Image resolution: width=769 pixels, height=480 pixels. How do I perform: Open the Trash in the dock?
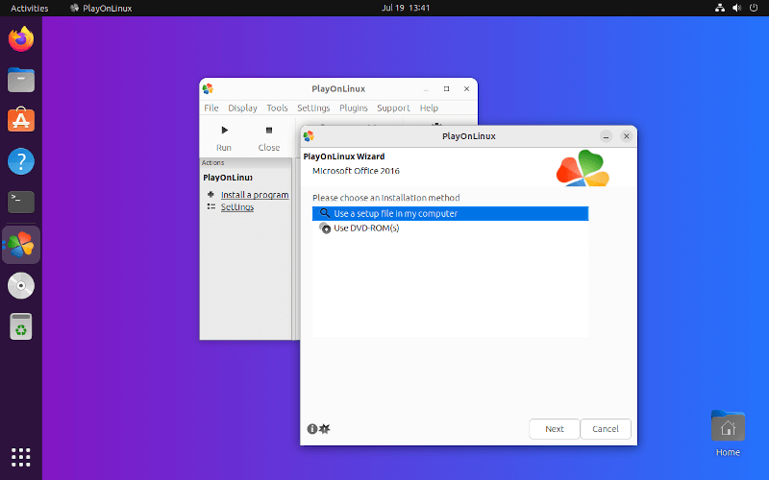click(21, 326)
